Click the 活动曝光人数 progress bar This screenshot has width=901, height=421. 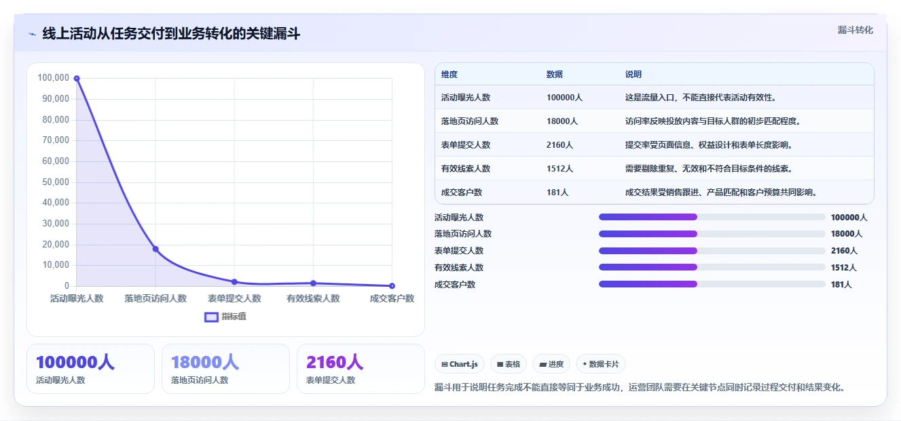[712, 217]
